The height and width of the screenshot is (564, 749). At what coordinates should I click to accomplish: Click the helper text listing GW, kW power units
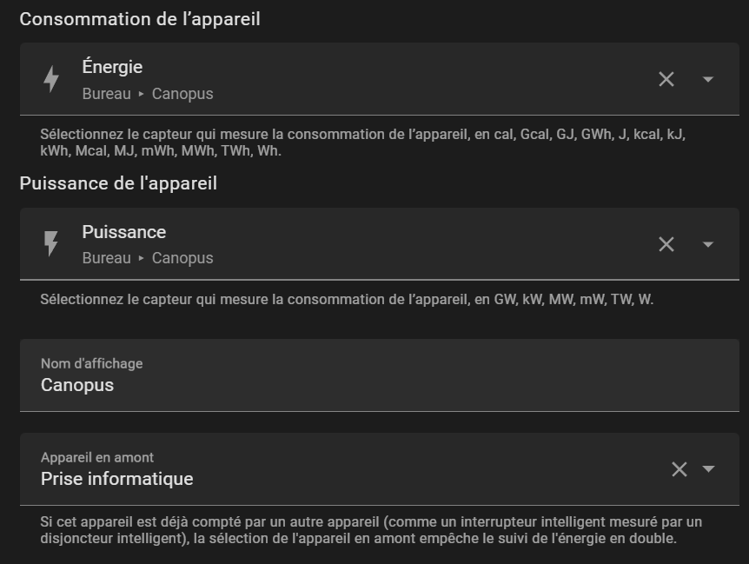click(x=346, y=300)
